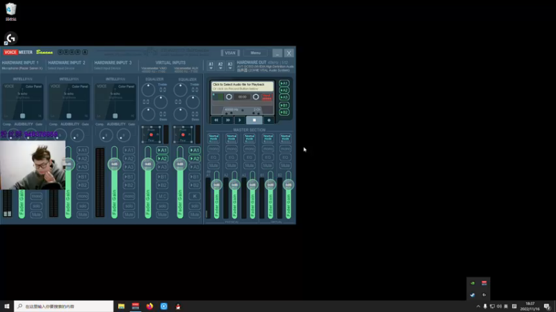Click the NVIDIA icon in tray popup
Image resolution: width=556 pixels, height=312 pixels.
pyautogui.click(x=473, y=283)
